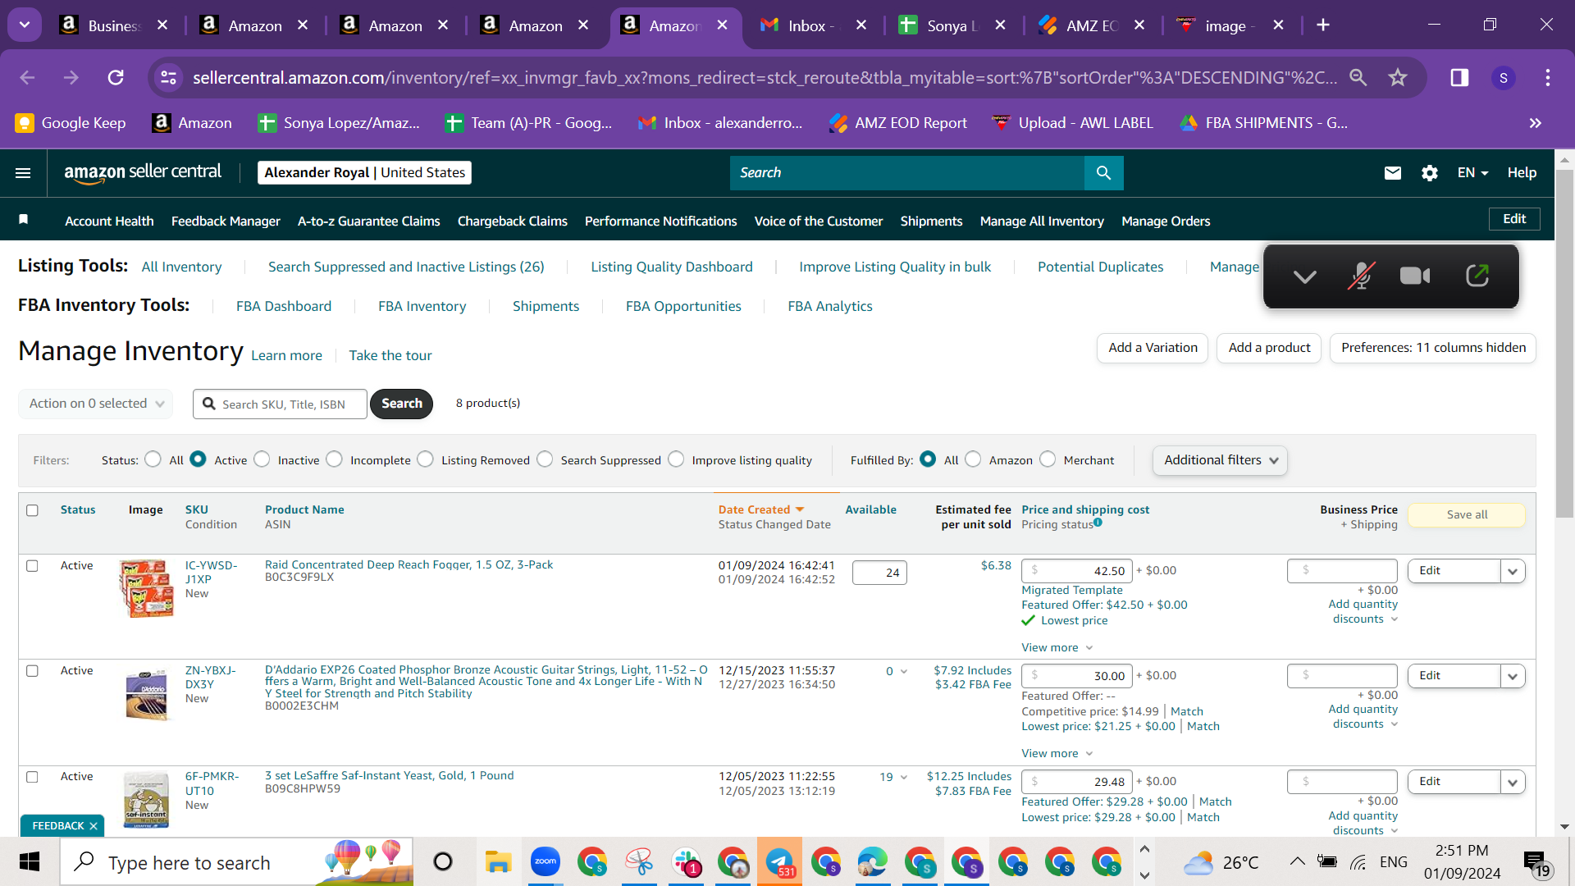Open Windows Start menu
The height and width of the screenshot is (886, 1575).
30,862
